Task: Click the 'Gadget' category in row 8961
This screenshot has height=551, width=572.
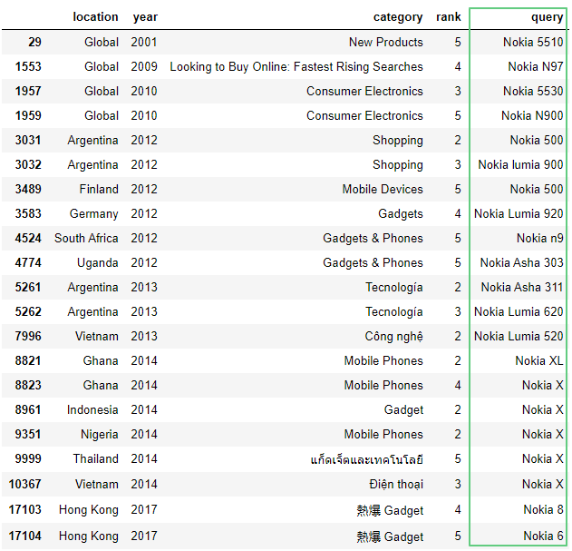Action: coord(403,409)
